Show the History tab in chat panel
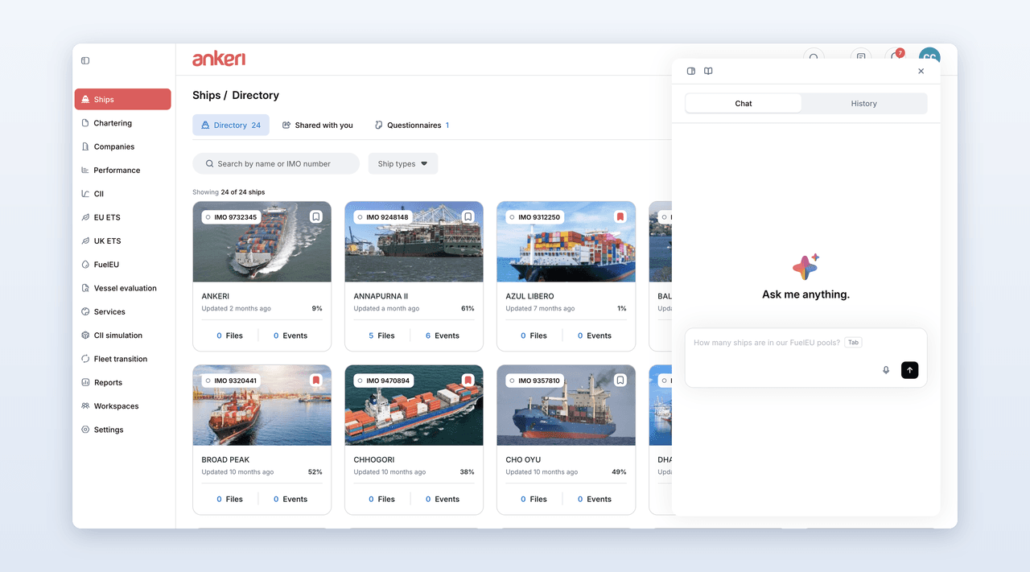 click(x=863, y=103)
